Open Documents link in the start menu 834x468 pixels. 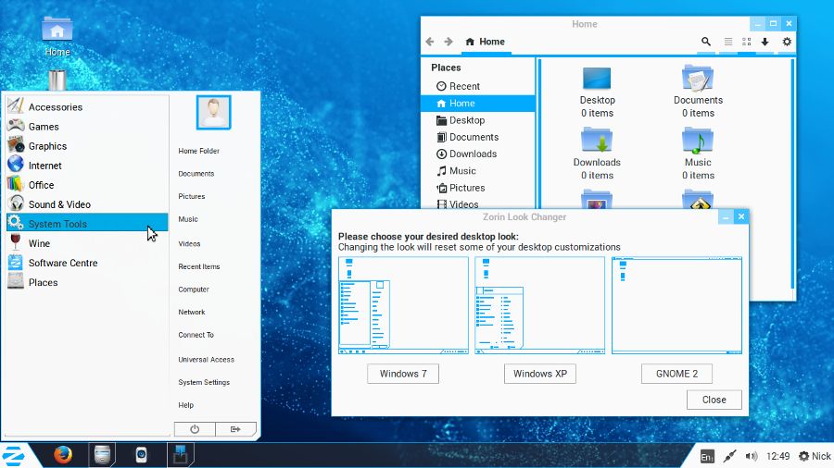[196, 174]
